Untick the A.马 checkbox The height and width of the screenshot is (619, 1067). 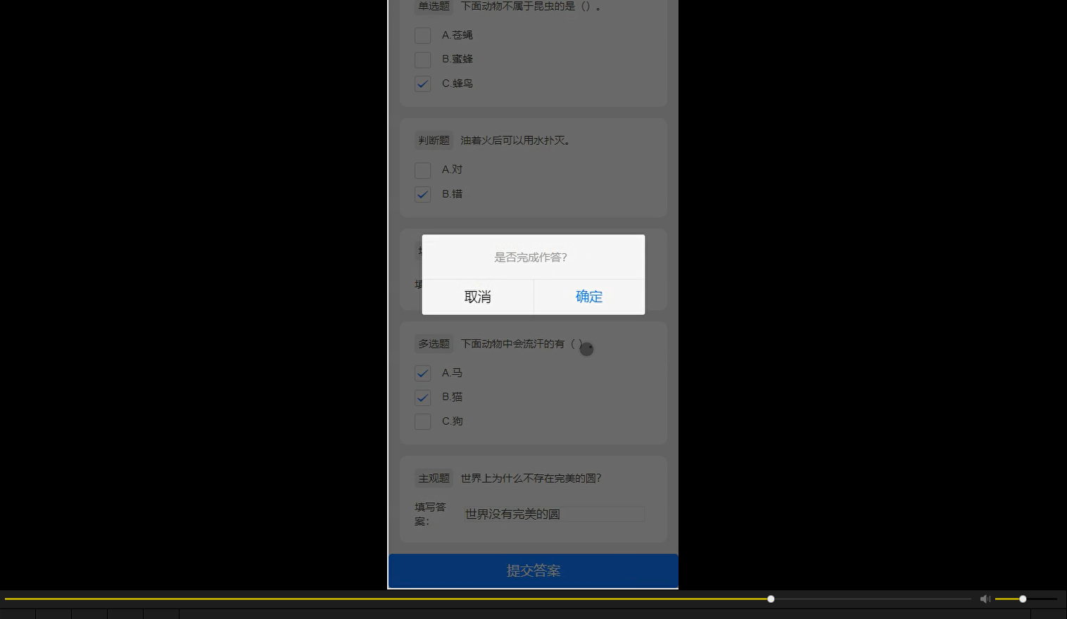coord(422,373)
